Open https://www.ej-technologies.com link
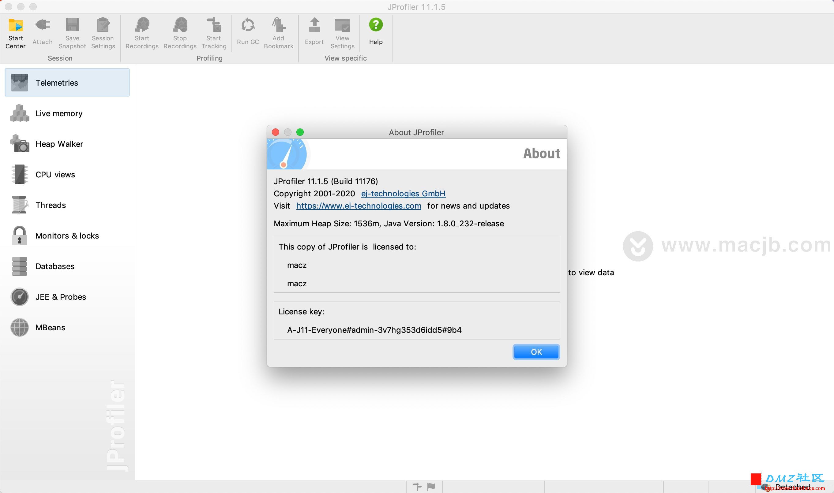The height and width of the screenshot is (493, 834). tap(359, 206)
